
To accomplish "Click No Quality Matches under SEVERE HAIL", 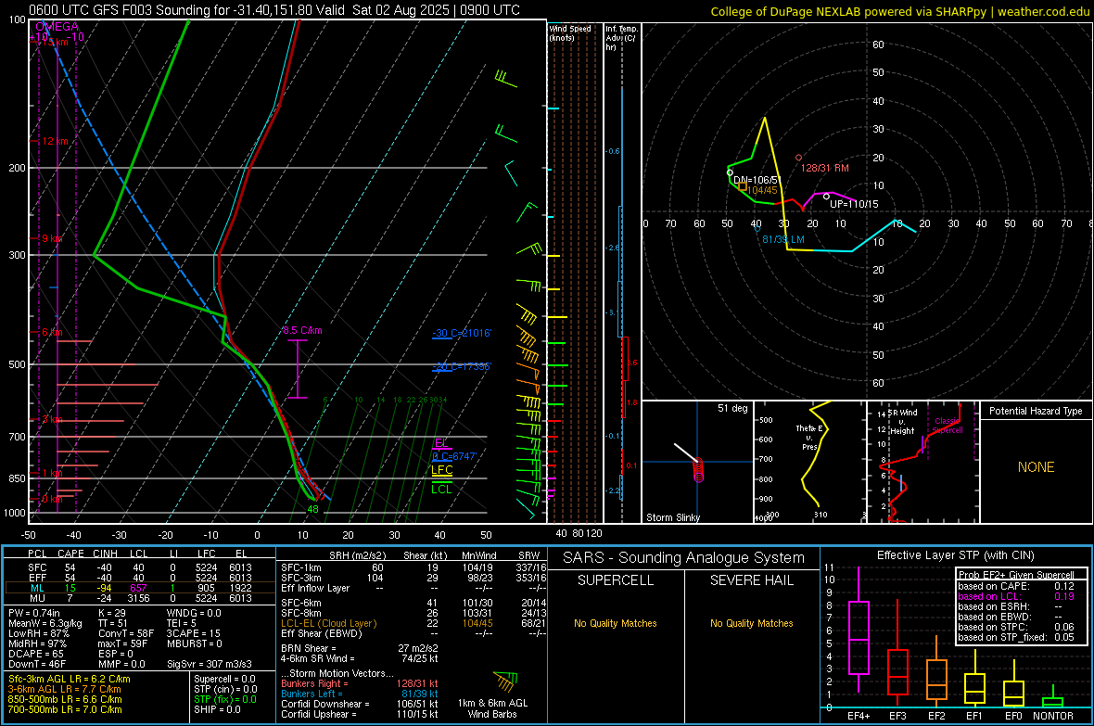I will (x=751, y=623).
